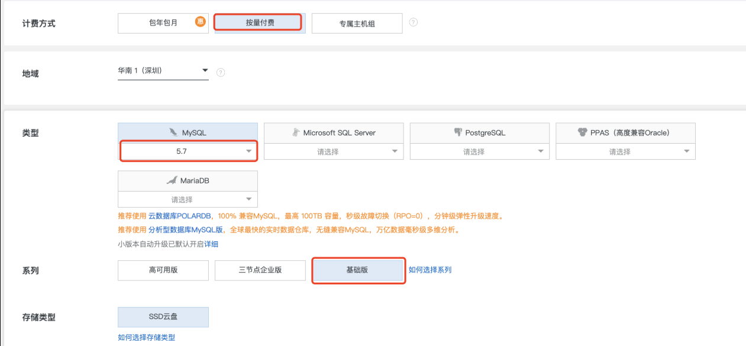The width and height of the screenshot is (746, 346).
Task: Open help icon beside 专属主机组
Action: click(414, 22)
